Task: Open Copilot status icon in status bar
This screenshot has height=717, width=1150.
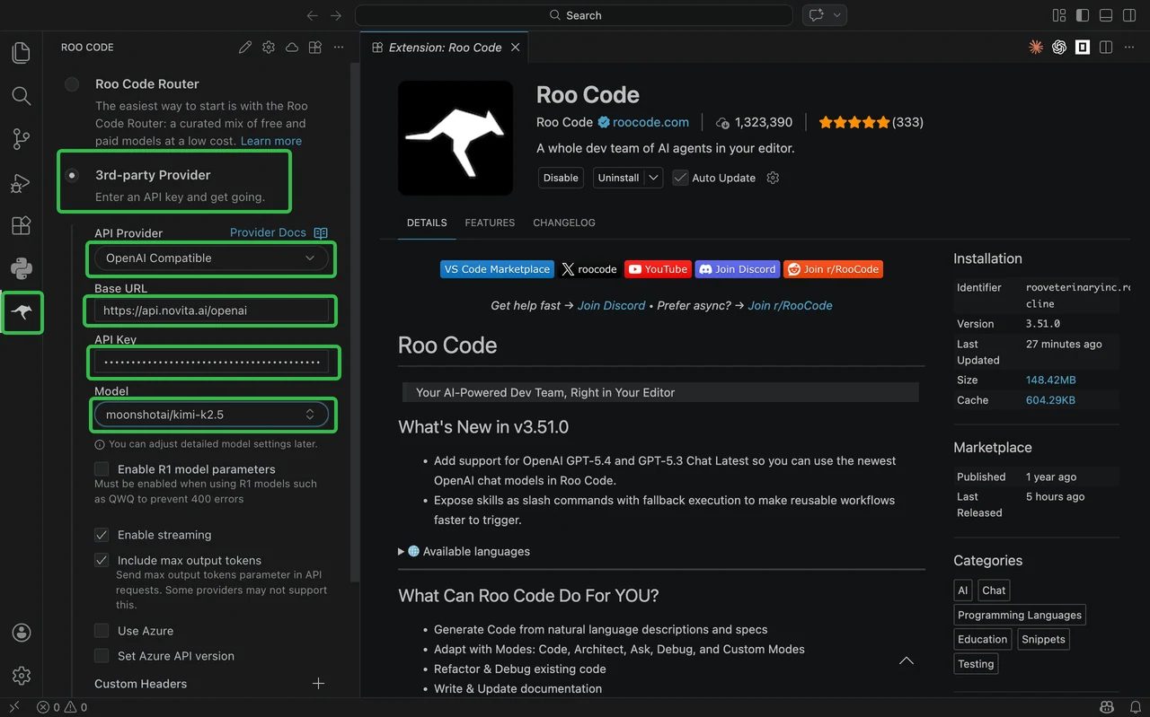Action: [1107, 707]
